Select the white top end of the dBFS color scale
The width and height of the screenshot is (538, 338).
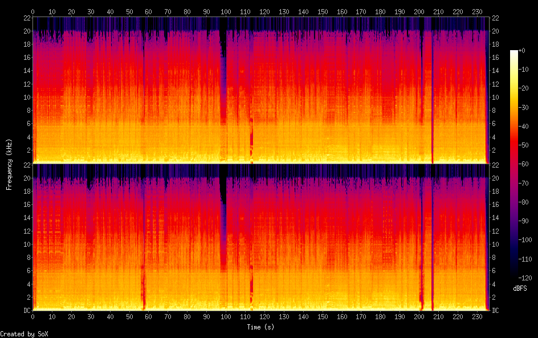(514, 52)
